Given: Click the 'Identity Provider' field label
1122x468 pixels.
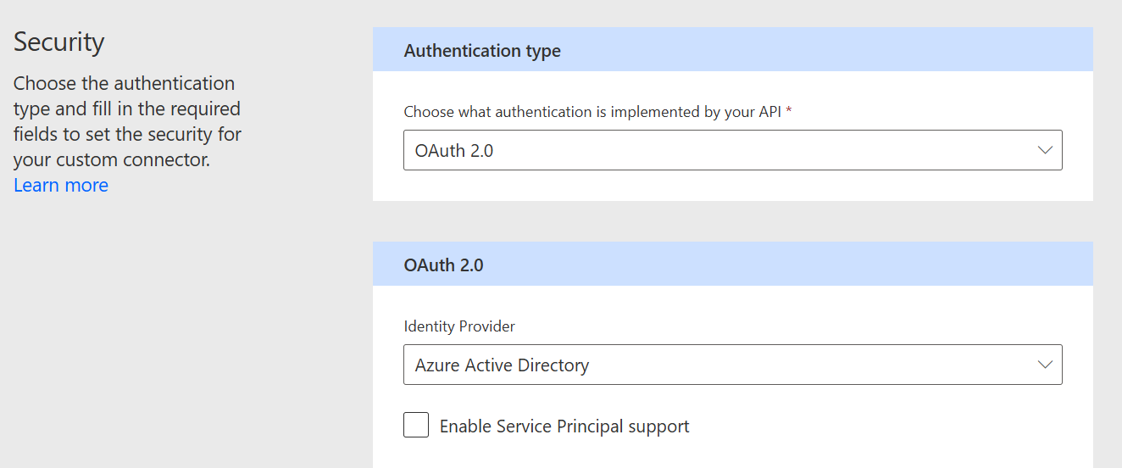Looking at the screenshot, I should point(459,326).
